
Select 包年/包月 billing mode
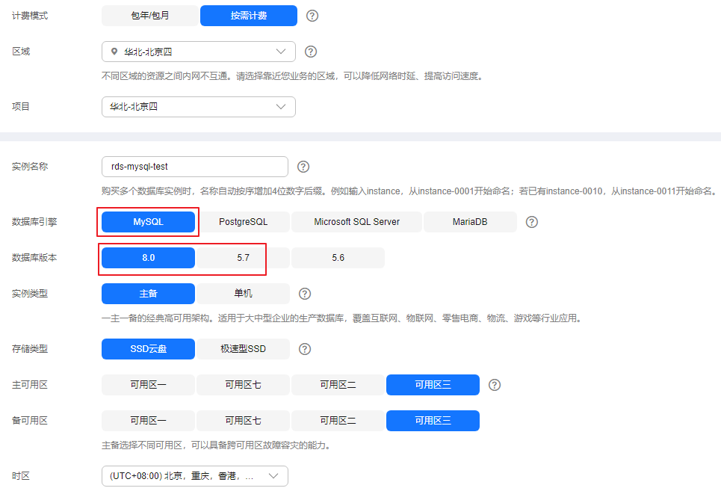pos(150,16)
